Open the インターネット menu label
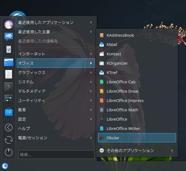 [32, 54]
